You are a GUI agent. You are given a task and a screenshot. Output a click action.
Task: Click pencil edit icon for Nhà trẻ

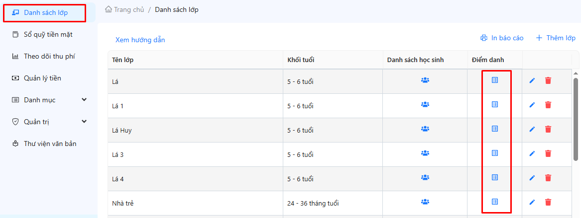point(532,202)
